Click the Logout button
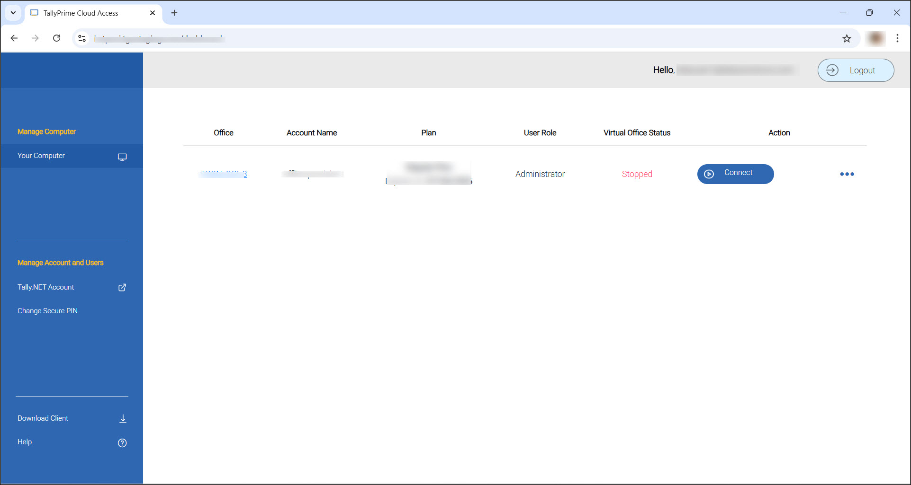 [856, 70]
